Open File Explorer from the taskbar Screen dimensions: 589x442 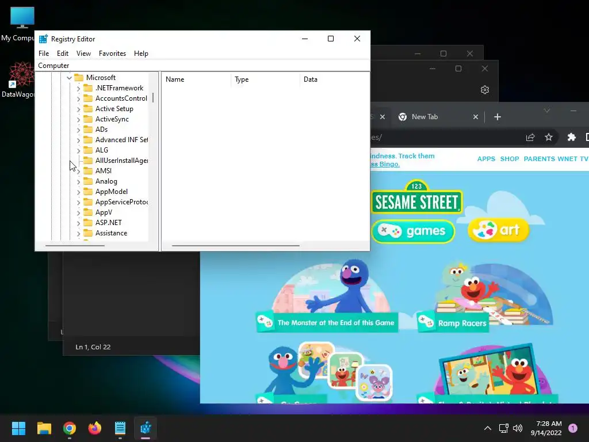[44, 428]
